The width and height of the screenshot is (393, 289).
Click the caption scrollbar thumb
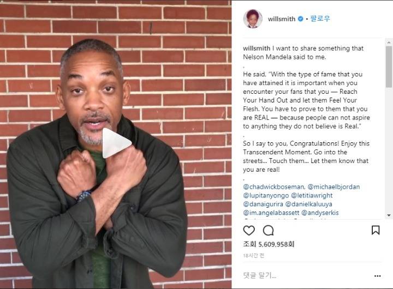[x=389, y=67]
